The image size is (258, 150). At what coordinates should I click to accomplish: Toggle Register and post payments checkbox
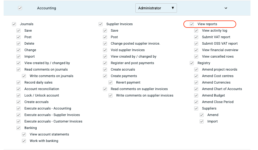tap(105, 63)
